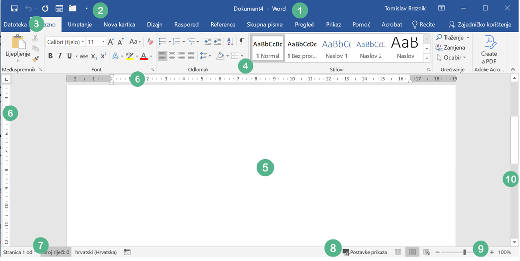Click the Clear Formatting eraser icon

coord(150,42)
